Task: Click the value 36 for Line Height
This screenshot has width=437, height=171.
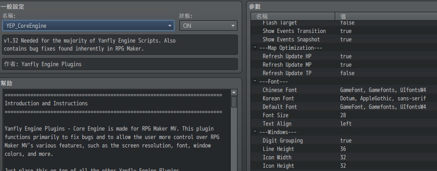Action: pos(343,149)
